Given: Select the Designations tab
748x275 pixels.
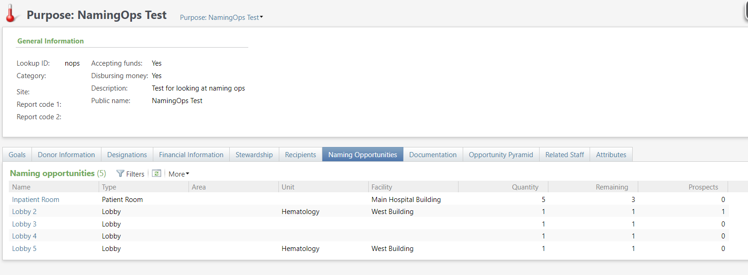Looking at the screenshot, I should pyautogui.click(x=127, y=155).
